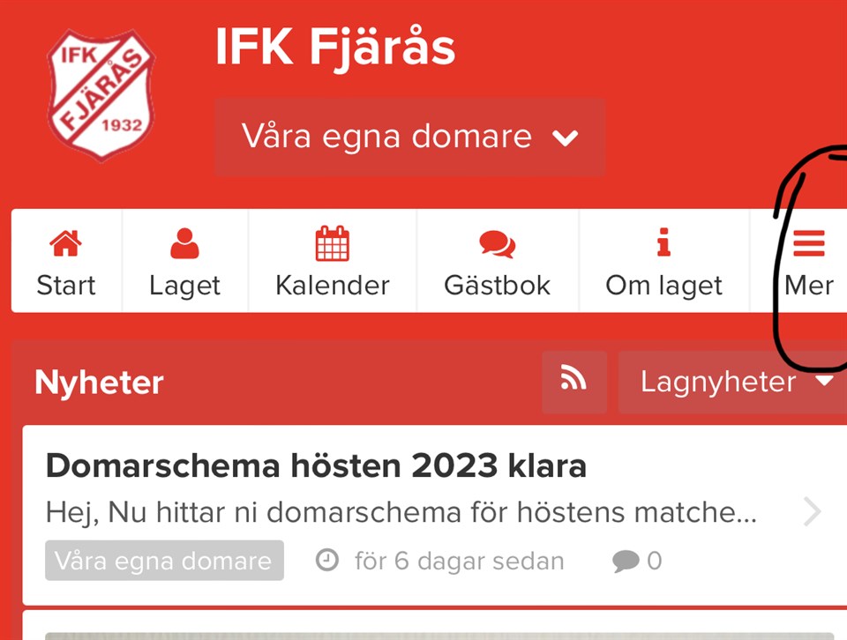The width and height of the screenshot is (847, 640).
Task: Click the RSS feed button in Nyheter
Action: coord(574,382)
